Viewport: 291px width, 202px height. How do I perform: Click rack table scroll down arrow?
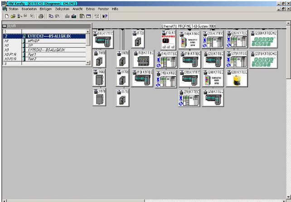click(88, 63)
